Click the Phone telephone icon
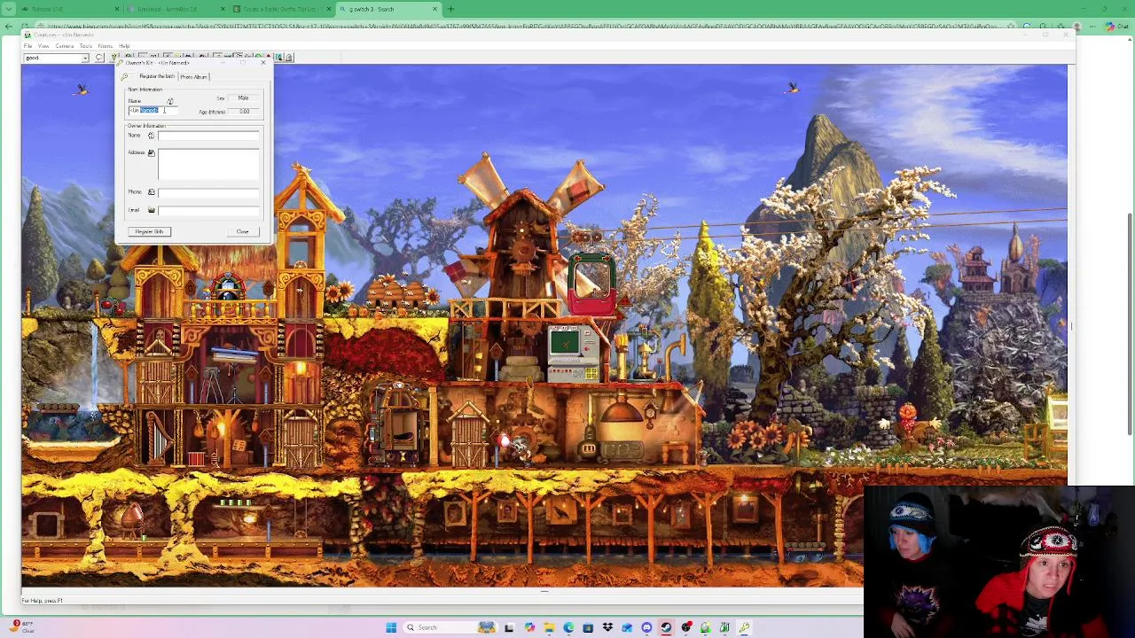The height and width of the screenshot is (638, 1135). (x=151, y=192)
